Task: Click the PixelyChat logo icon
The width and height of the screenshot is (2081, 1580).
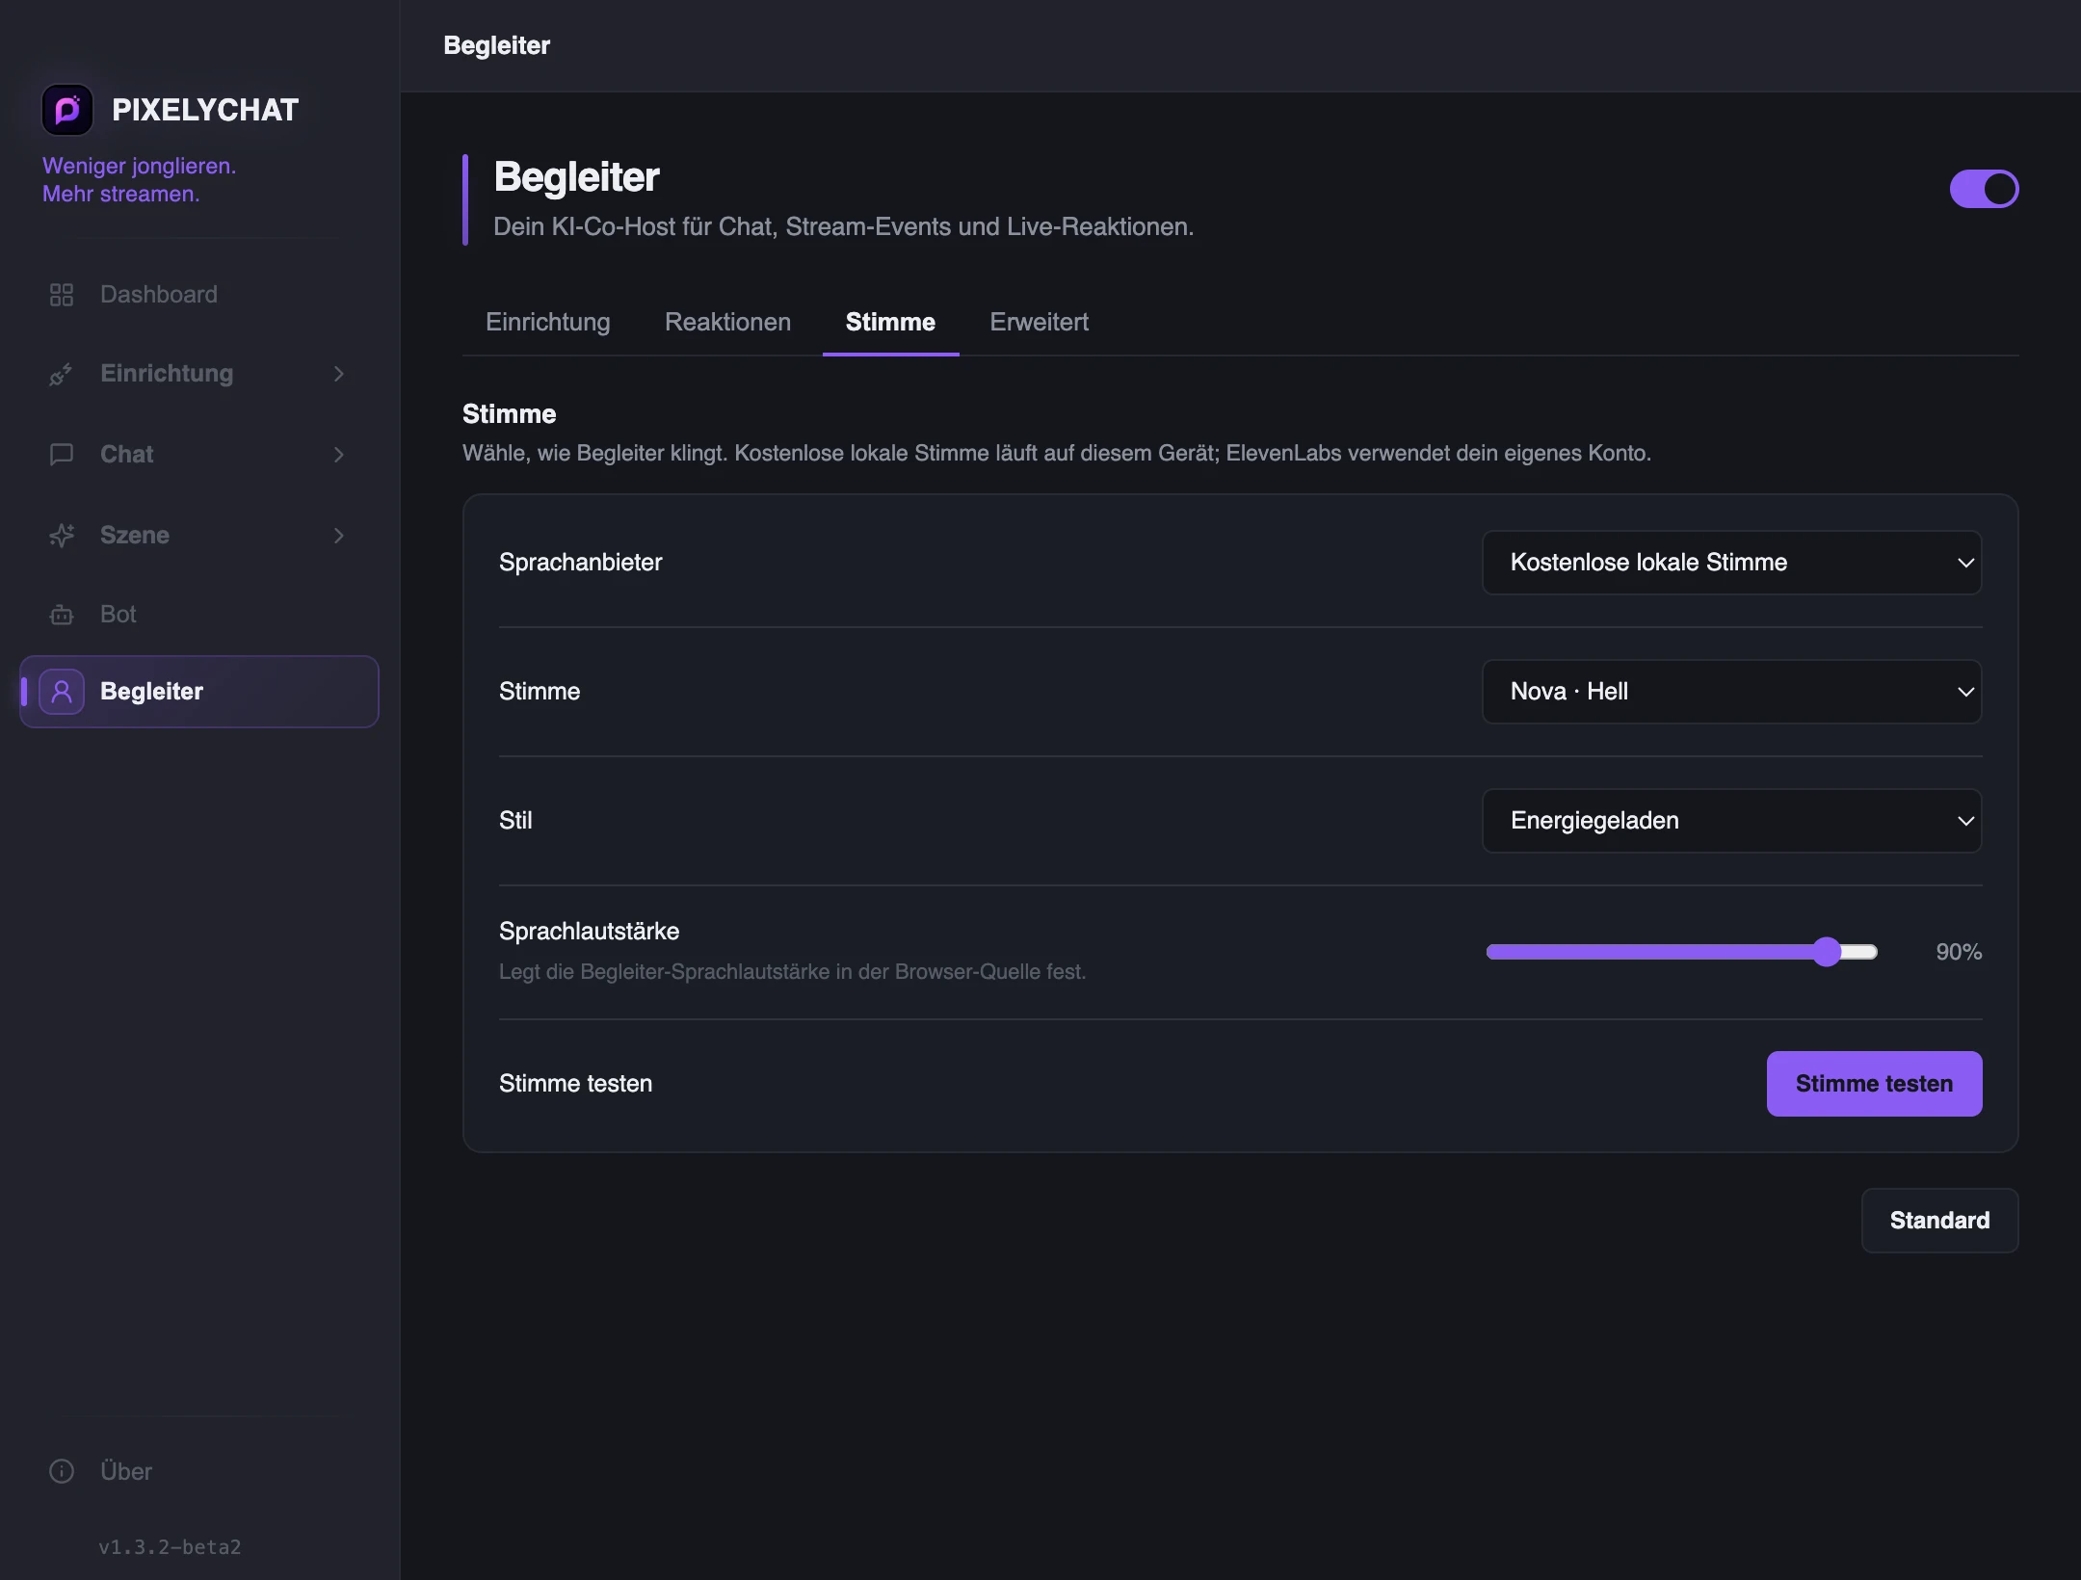Action: pyautogui.click(x=67, y=110)
